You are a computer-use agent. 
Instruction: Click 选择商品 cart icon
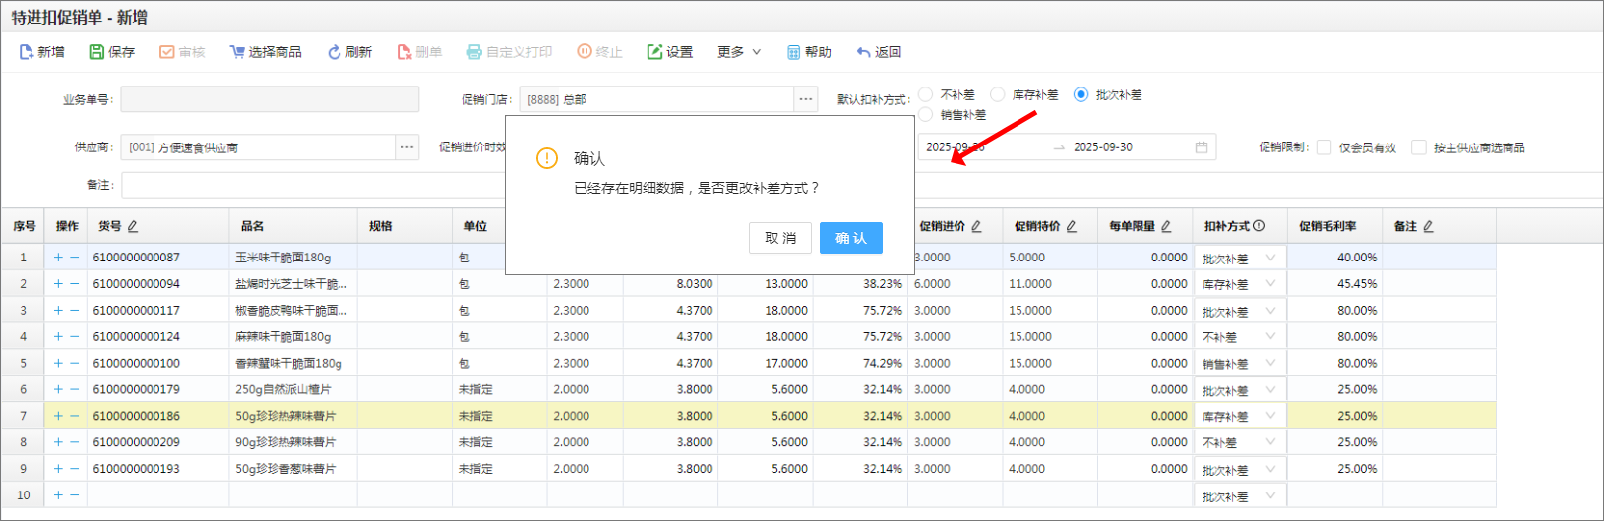[x=237, y=52]
